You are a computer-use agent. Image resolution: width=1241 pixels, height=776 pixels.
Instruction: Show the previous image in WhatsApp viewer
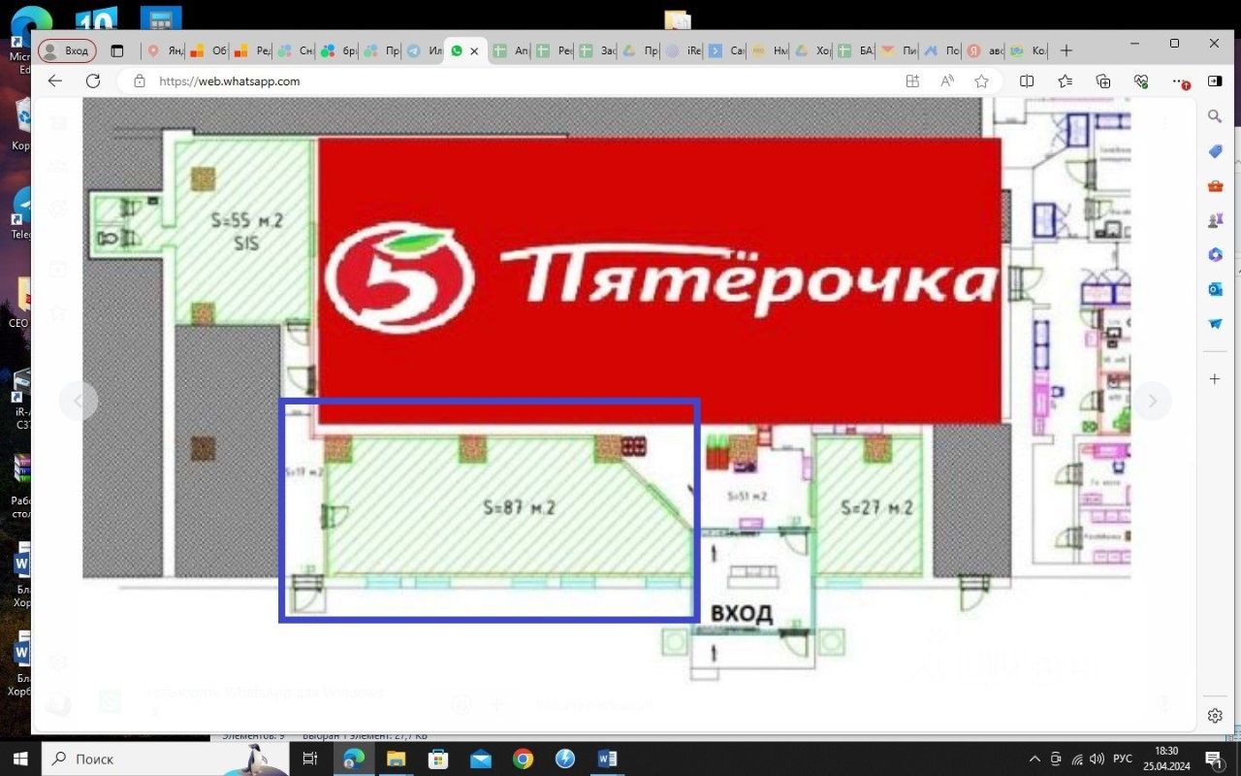(x=79, y=401)
